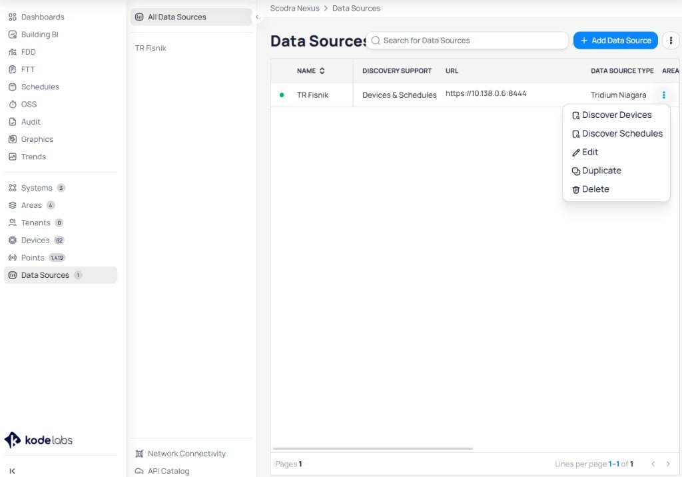682x477 pixels.
Task: Go to Systems in the sidebar
Action: coord(37,188)
